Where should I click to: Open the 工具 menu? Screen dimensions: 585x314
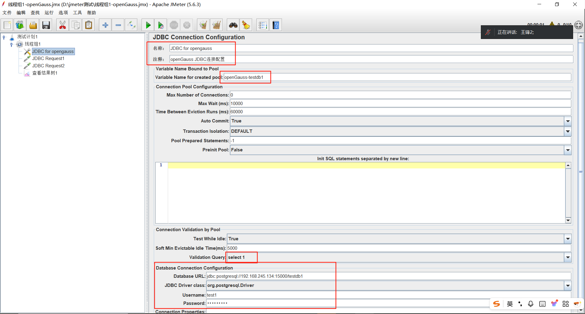[77, 12]
